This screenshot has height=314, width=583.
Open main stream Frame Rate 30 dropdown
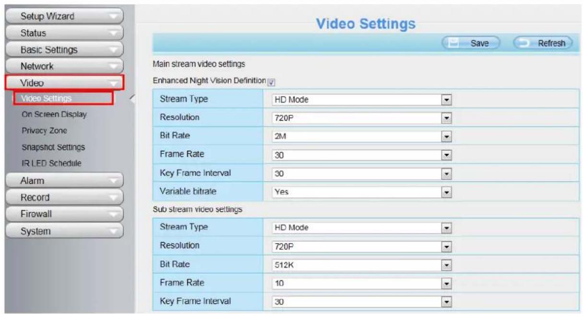pos(362,155)
